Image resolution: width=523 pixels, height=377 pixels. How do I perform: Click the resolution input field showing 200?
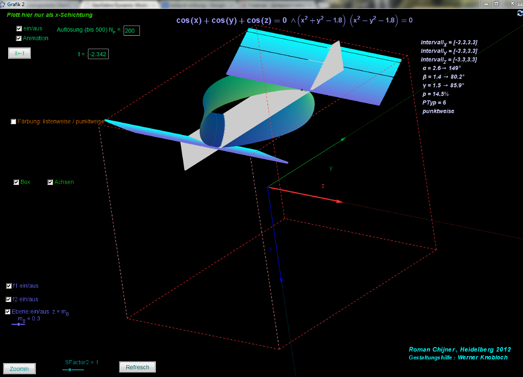[131, 31]
